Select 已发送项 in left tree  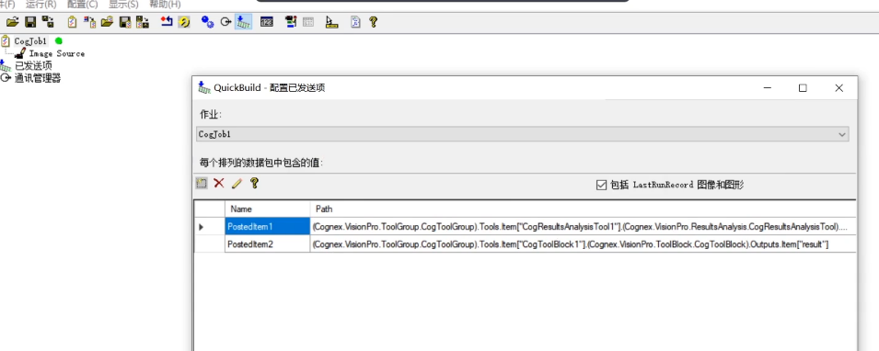(x=34, y=66)
